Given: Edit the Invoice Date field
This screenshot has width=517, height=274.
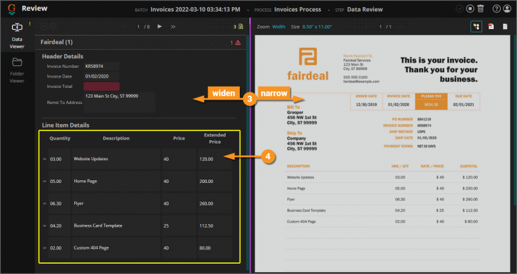Looking at the screenshot, I should (101, 76).
